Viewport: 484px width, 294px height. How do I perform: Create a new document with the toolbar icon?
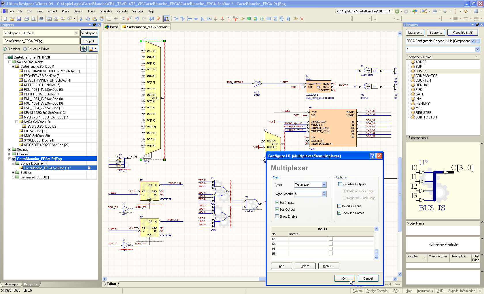pyautogui.click(x=5, y=19)
